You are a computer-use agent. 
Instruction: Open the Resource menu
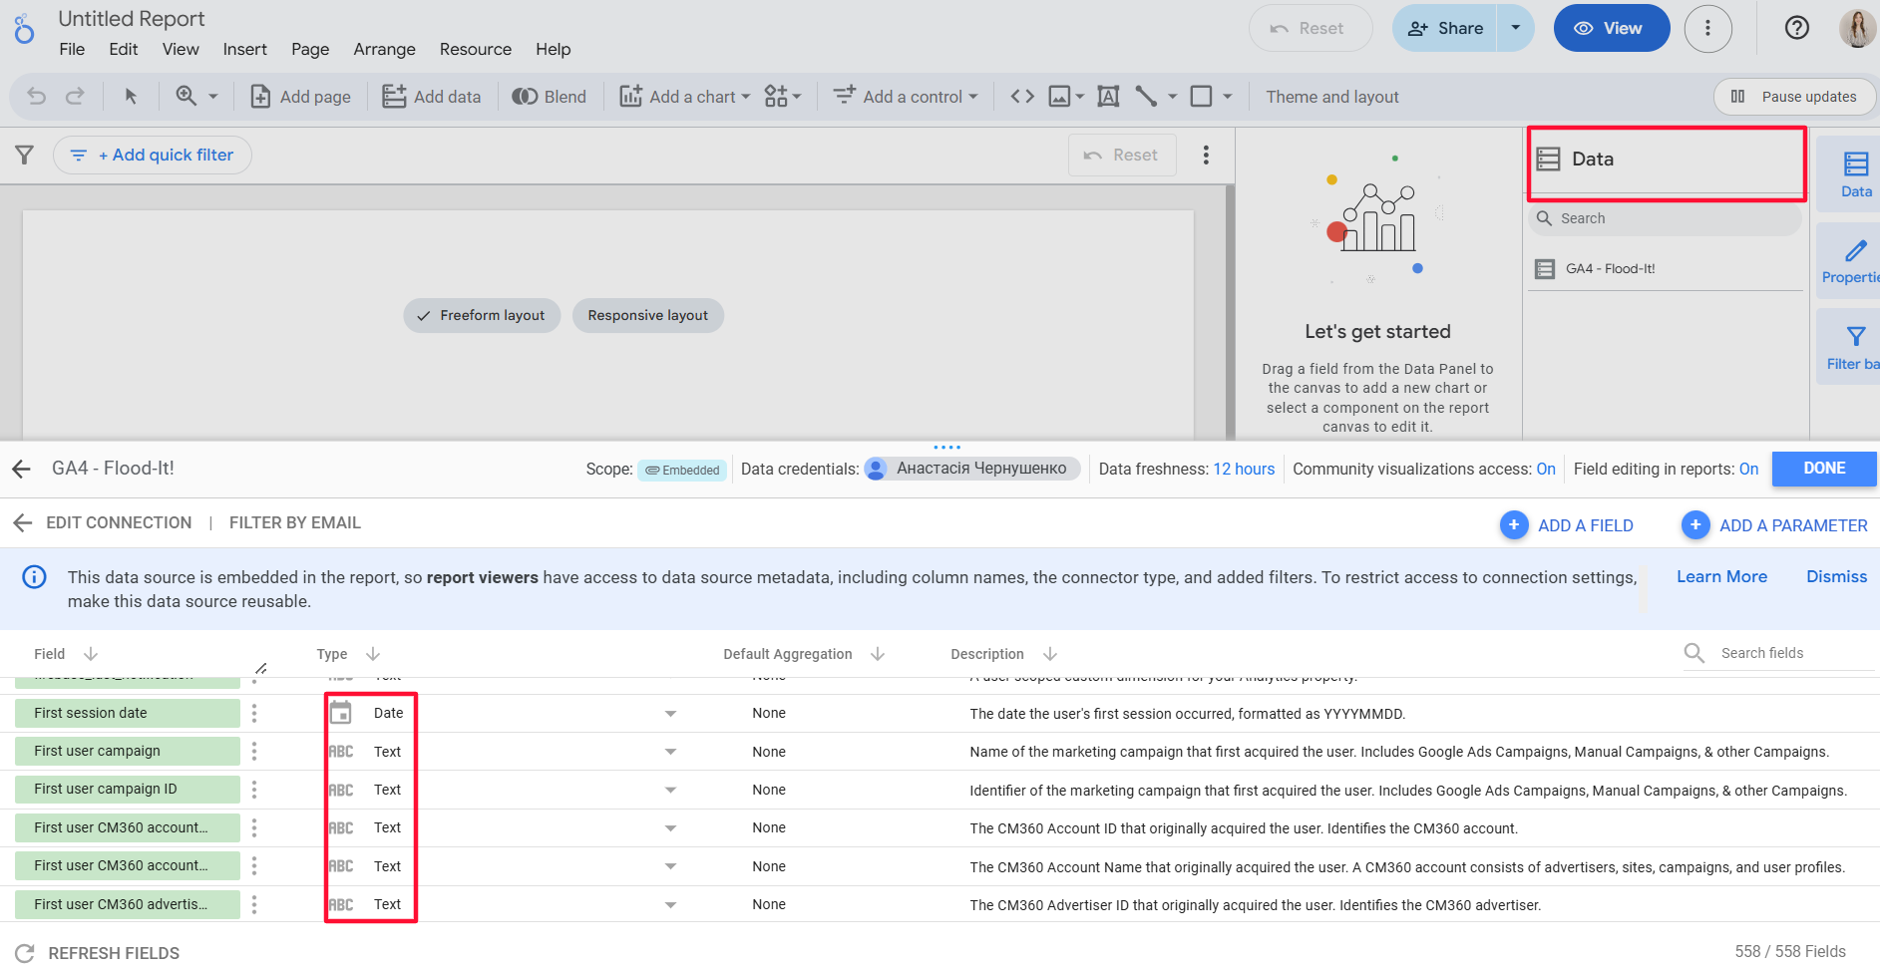[475, 49]
